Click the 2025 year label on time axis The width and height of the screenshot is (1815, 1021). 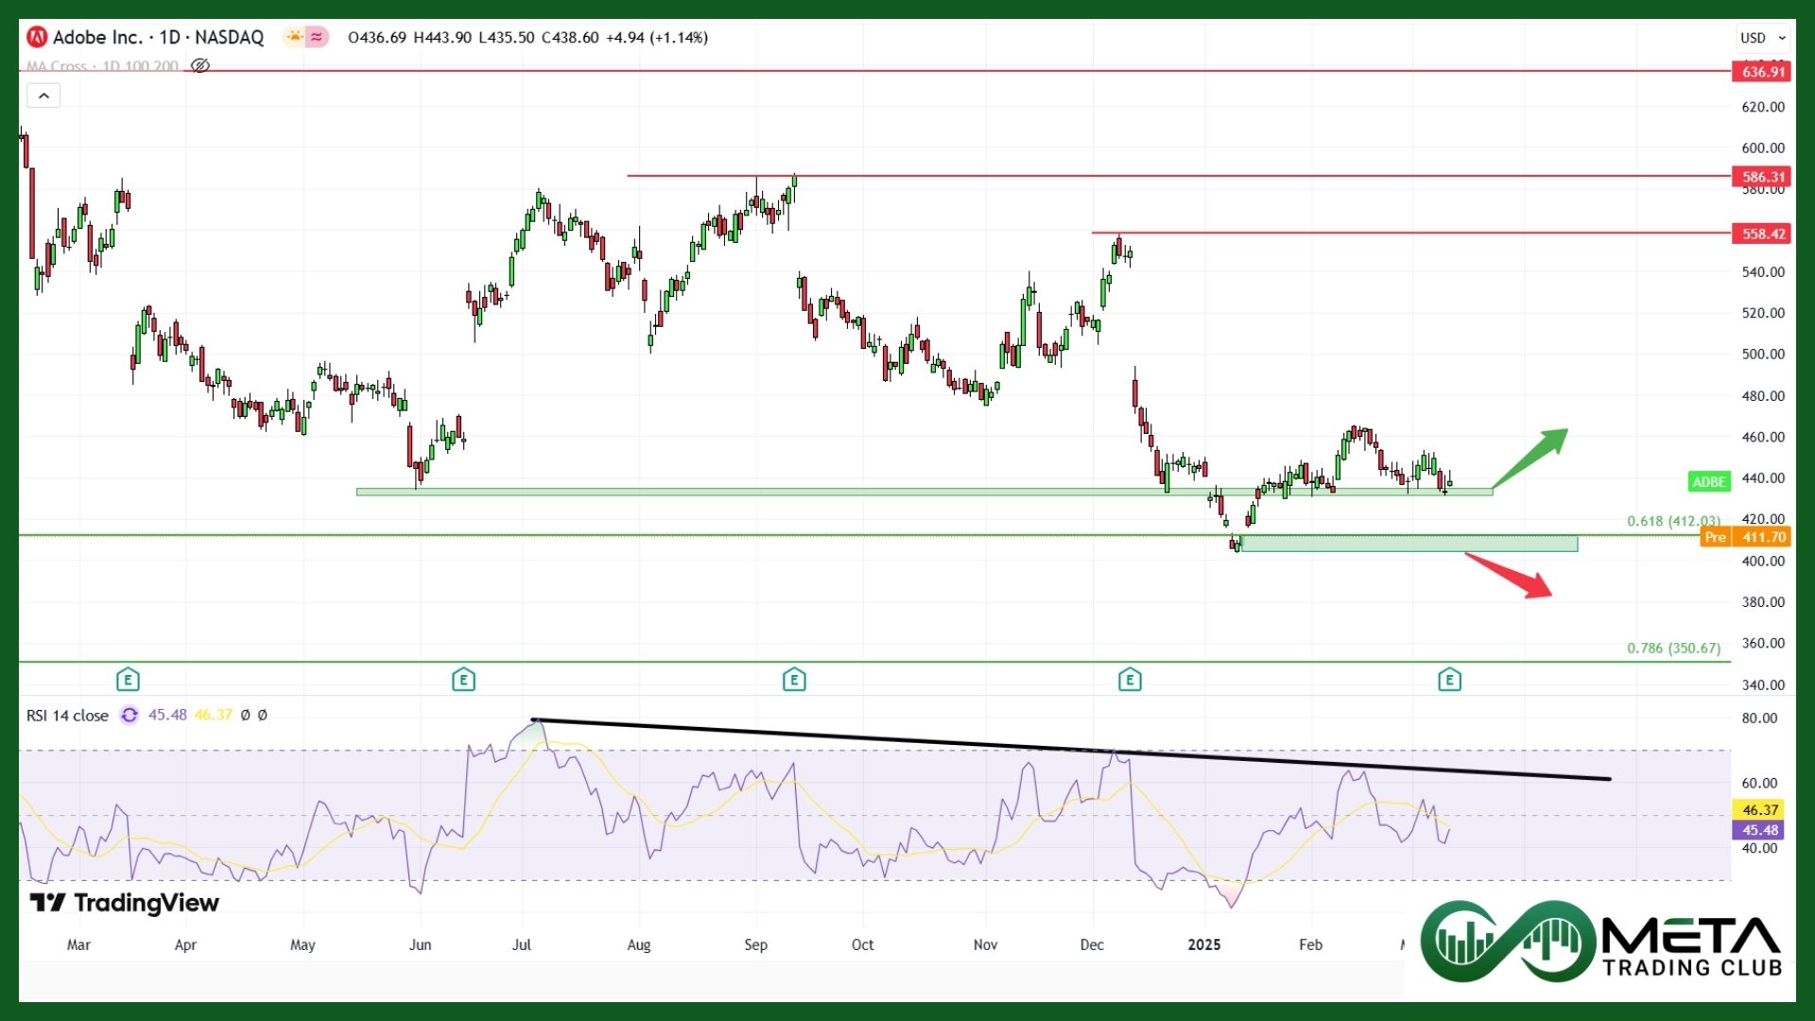click(1204, 944)
